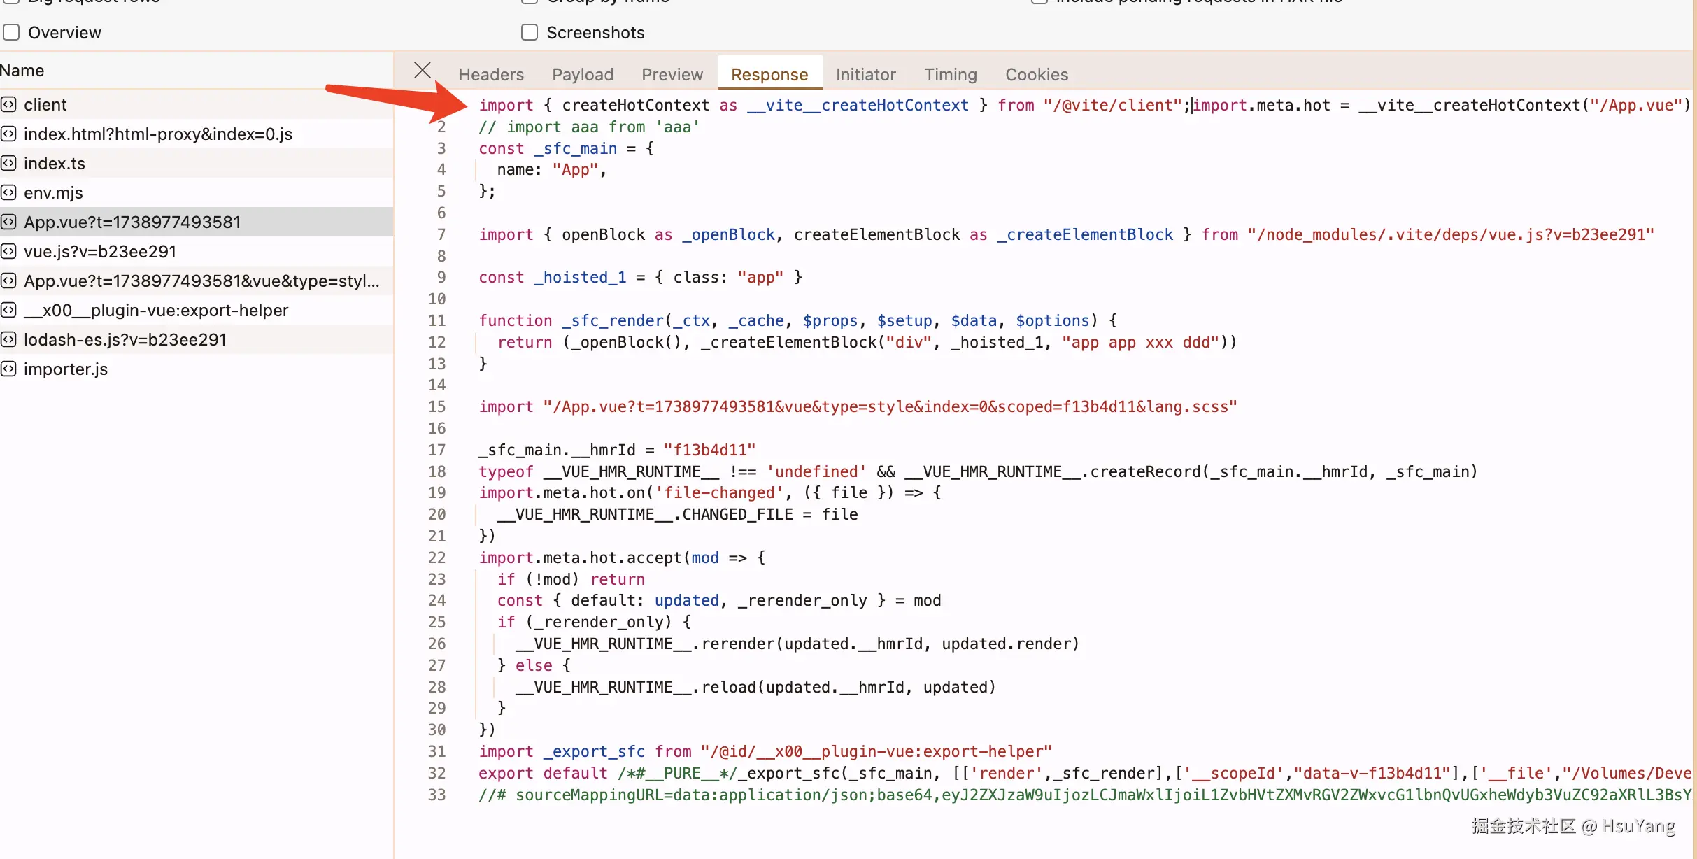This screenshot has width=1697, height=859.
Task: Click the script icon beside client
Action: pyautogui.click(x=8, y=105)
